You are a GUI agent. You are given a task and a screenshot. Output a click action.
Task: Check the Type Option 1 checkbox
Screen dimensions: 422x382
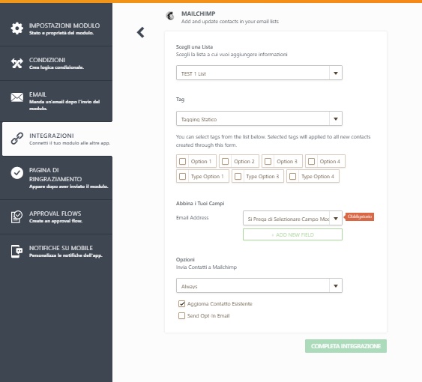tap(182, 177)
